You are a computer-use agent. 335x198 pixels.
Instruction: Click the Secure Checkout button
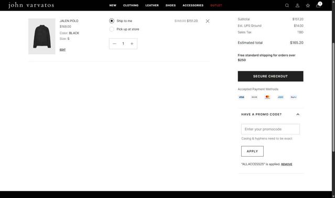[x=271, y=76]
